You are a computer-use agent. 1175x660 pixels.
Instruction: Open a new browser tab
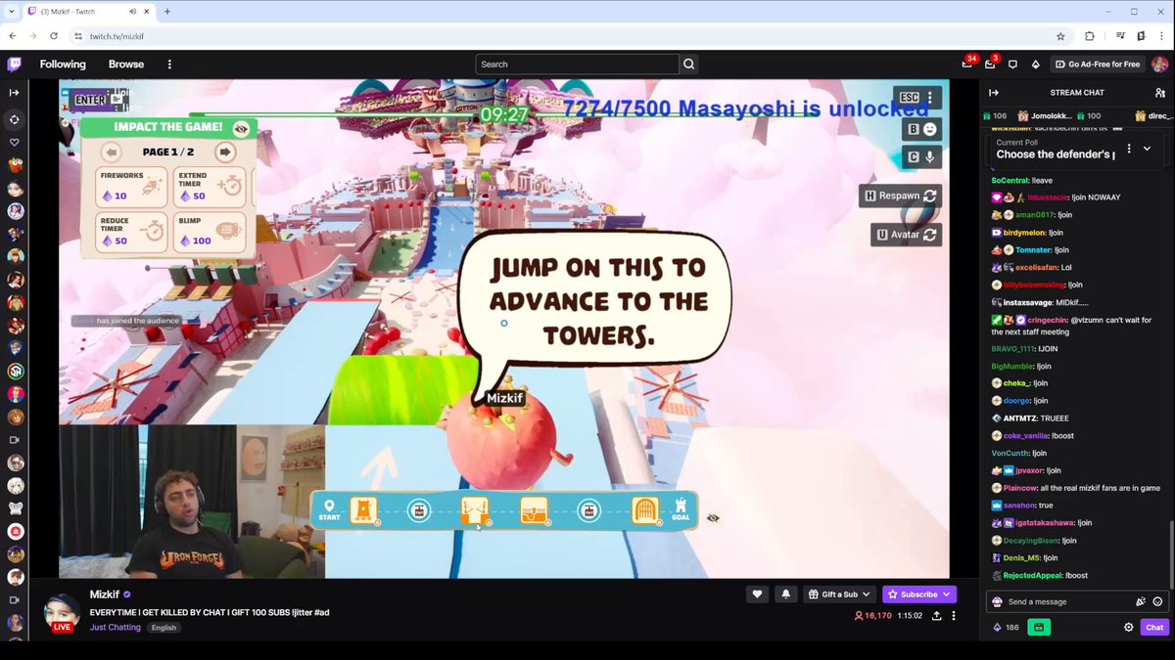click(167, 12)
